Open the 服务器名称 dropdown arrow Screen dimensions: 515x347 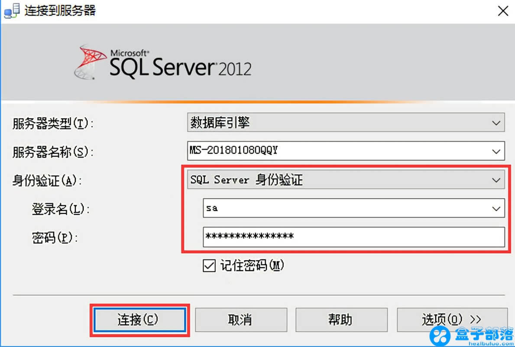[x=496, y=151]
